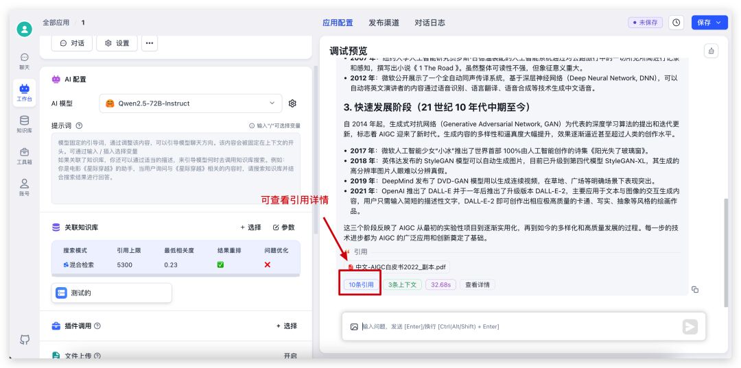
Task: Click the history clock icon near 保存
Action: (677, 23)
